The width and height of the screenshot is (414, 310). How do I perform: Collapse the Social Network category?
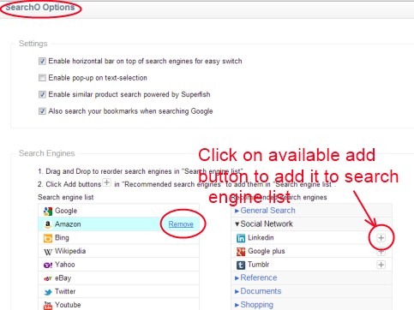pos(264,224)
